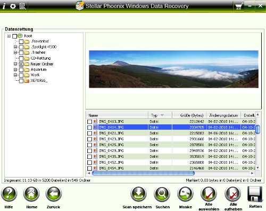Start recovery with Retten floppy icon
266x211 pixels.
click(255, 194)
